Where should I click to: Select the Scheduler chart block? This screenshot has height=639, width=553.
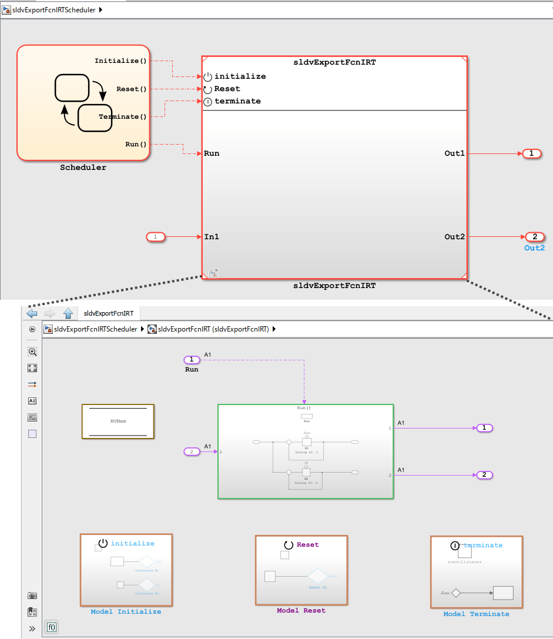click(82, 103)
